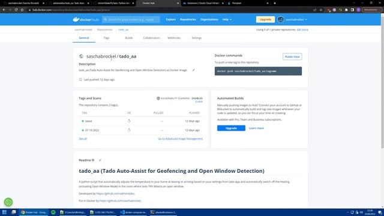
Task: Click Linux OS icon for latest tag
Action: (x=129, y=121)
